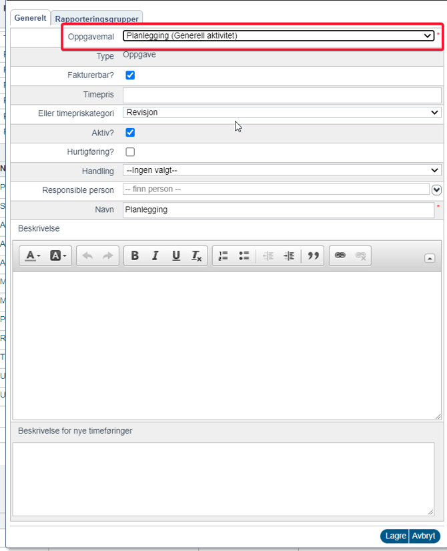Expand the Eller timepriskategori dropdown
The image size is (447, 551).
click(282, 113)
